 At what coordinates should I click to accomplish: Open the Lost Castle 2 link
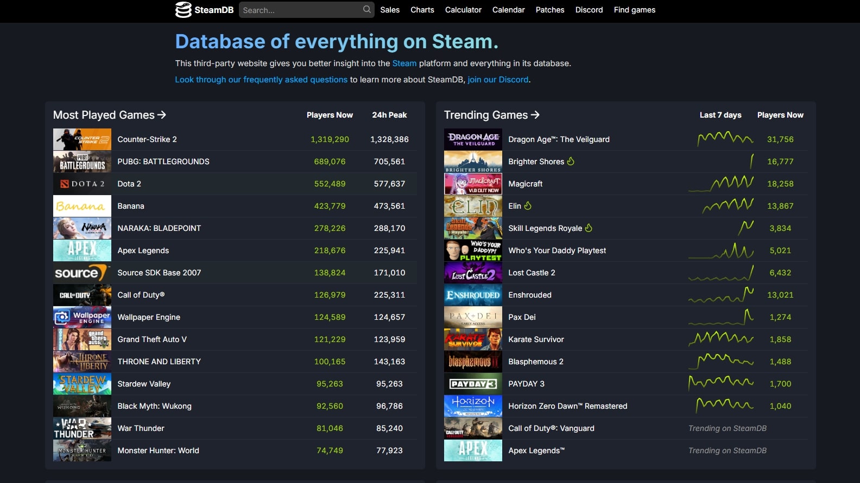[532, 273]
